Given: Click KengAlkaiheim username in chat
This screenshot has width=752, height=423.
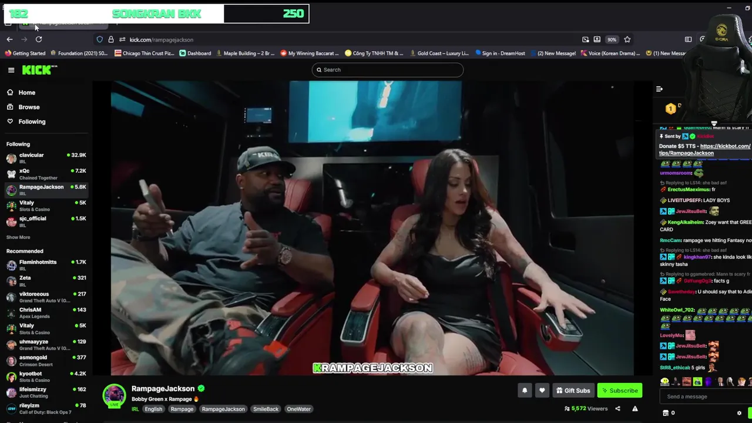Looking at the screenshot, I should pos(686,223).
